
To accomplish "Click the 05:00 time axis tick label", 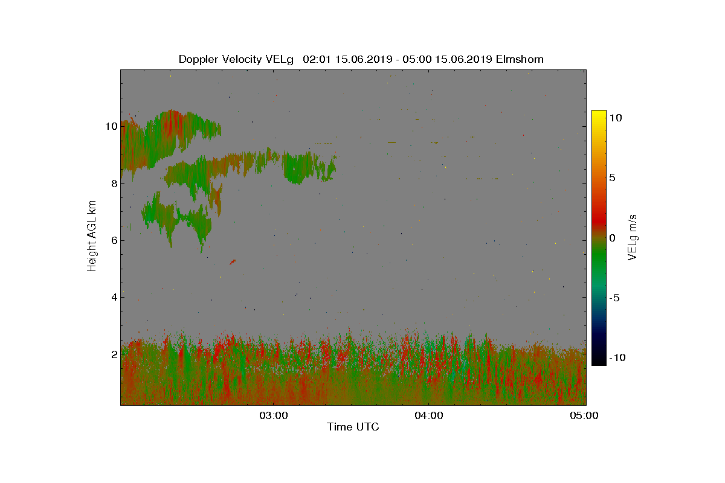I will tap(584, 415).
